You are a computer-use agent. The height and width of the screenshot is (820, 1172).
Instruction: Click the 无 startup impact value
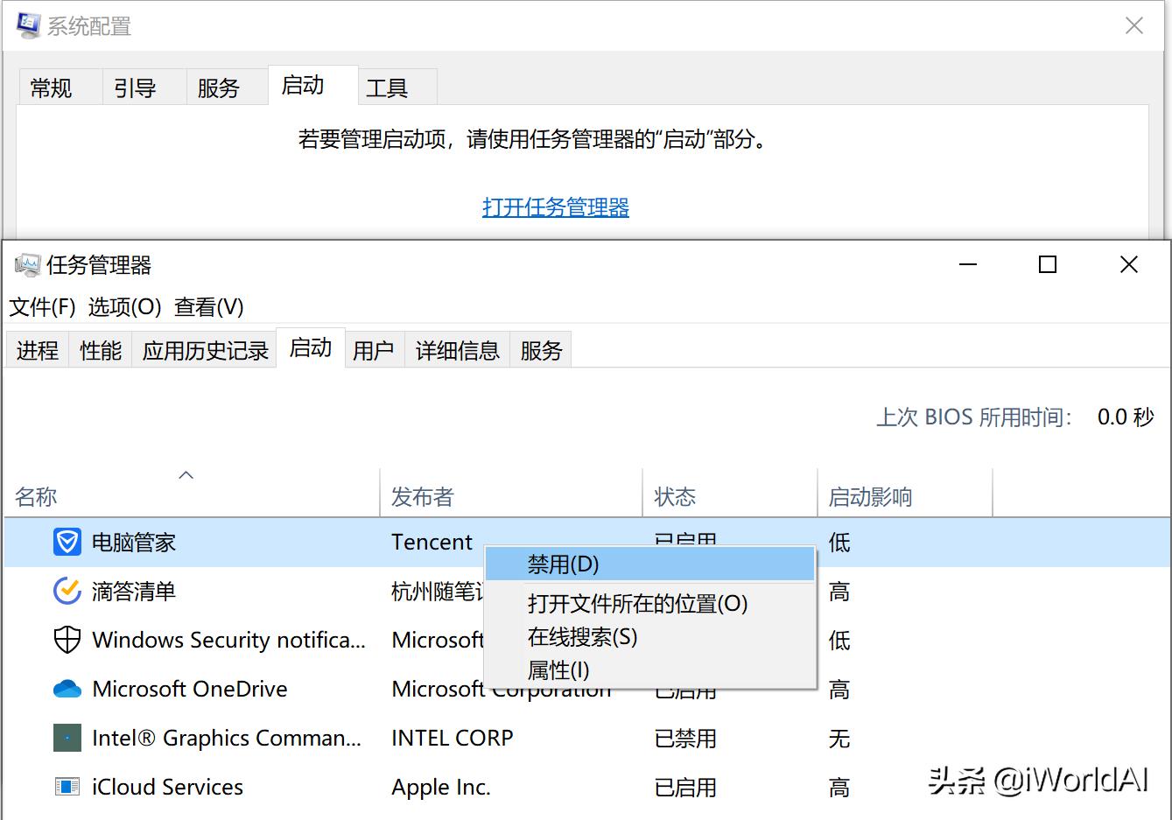click(x=839, y=739)
